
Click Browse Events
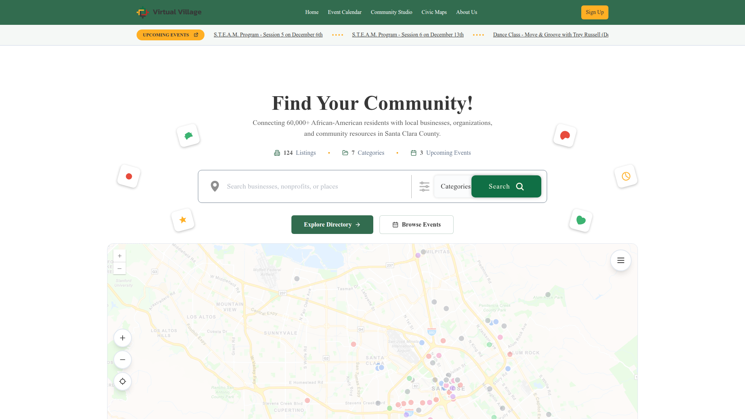tap(416, 225)
